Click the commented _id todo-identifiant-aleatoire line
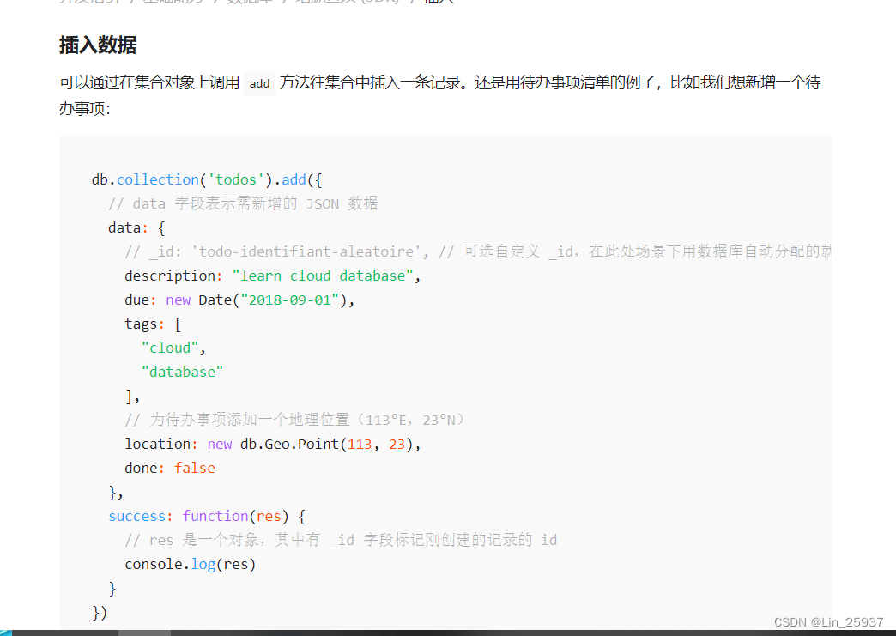 click(x=478, y=251)
